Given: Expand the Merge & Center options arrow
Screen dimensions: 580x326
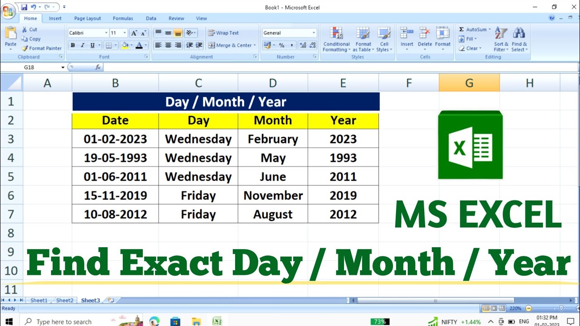Looking at the screenshot, I should click(255, 45).
